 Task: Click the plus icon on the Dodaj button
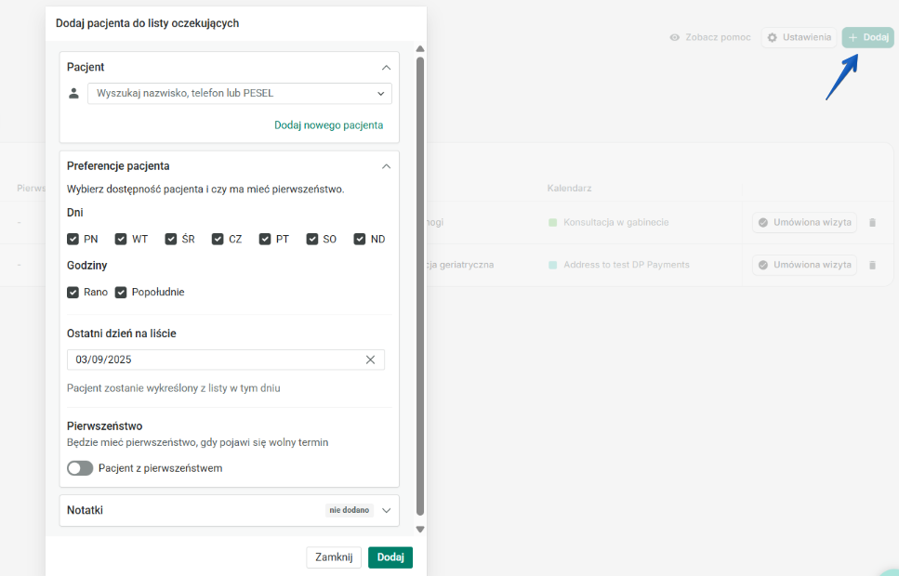click(852, 37)
